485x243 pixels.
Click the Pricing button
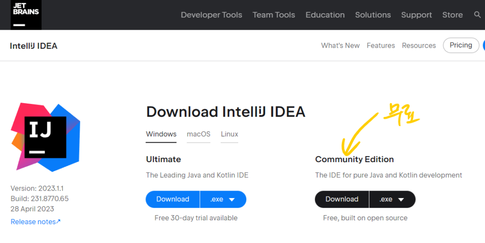pos(461,45)
